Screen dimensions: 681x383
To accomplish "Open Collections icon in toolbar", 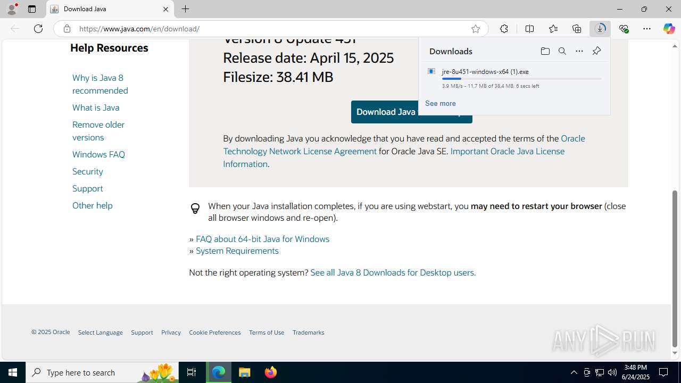I will [577, 29].
